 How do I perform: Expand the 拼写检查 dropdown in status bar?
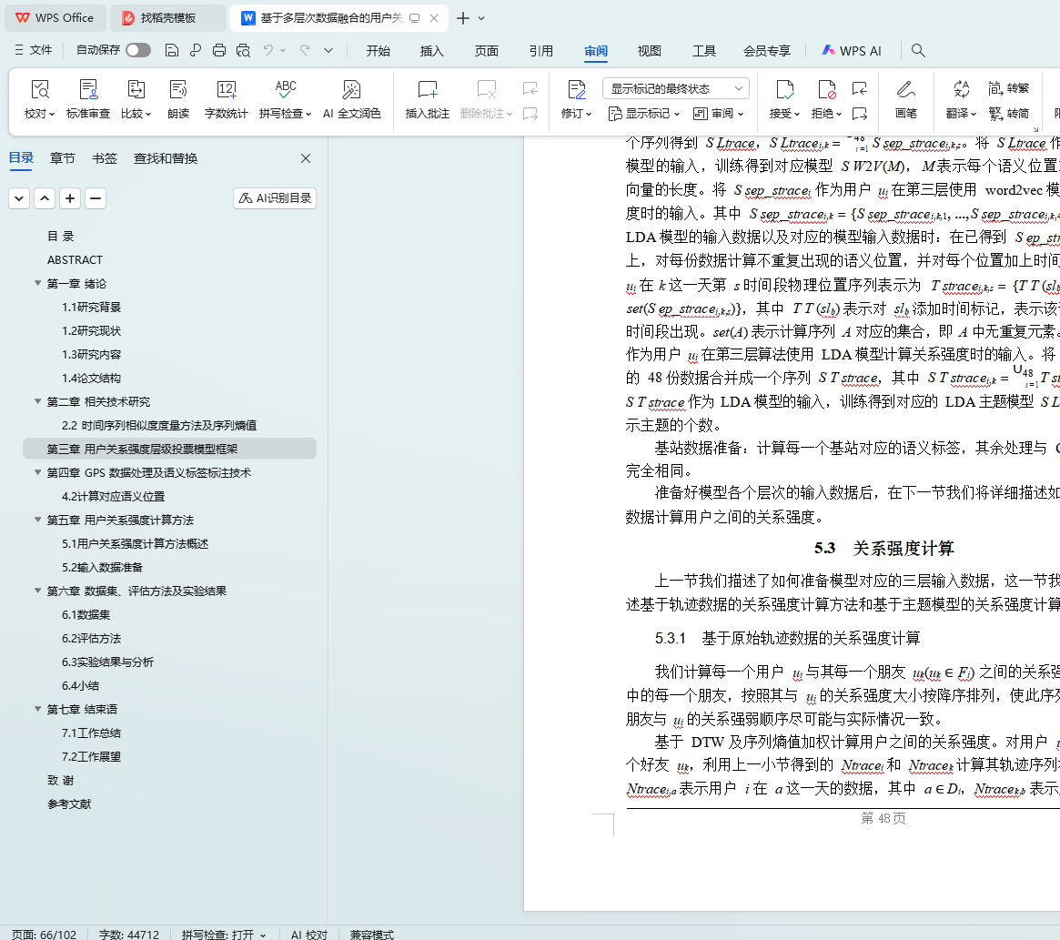point(263,935)
